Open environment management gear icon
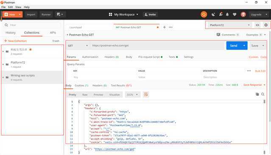 [x=266, y=25]
